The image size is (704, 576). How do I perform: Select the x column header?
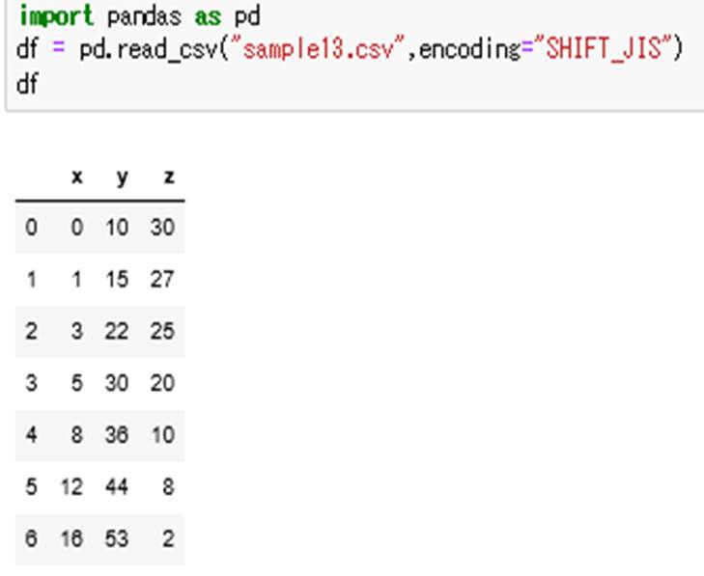(x=77, y=177)
